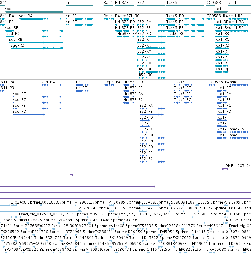Click protein label Hrb87F-PC

pyautogui.click(x=133, y=100)
